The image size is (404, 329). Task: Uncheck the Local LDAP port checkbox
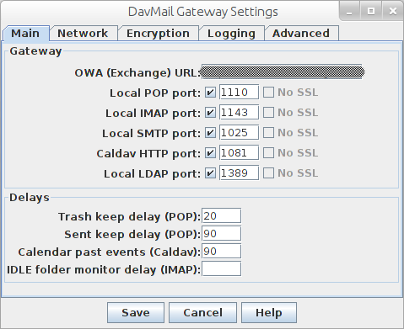click(x=210, y=173)
